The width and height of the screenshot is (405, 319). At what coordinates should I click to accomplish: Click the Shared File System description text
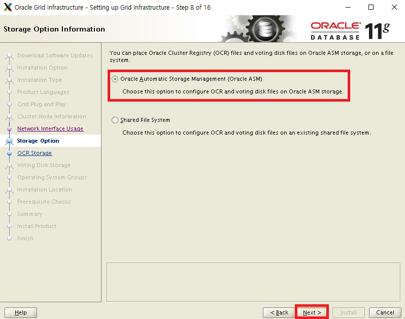click(247, 133)
